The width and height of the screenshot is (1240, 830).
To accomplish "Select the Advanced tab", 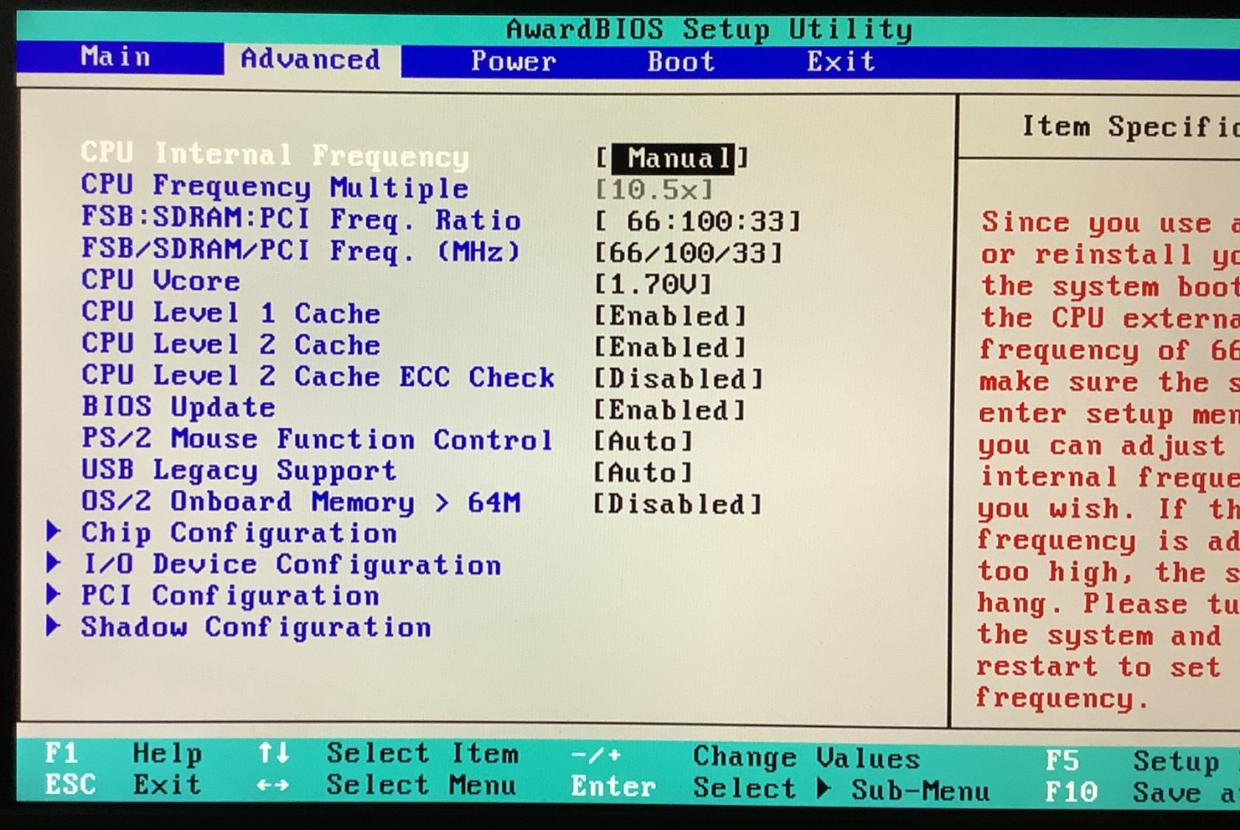I will pos(311,59).
